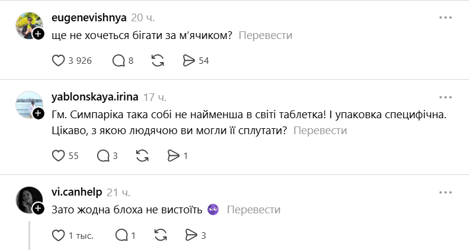Translate eugenevishnya's comment with Перевести
This screenshot has width=469, height=250.
[x=265, y=35]
